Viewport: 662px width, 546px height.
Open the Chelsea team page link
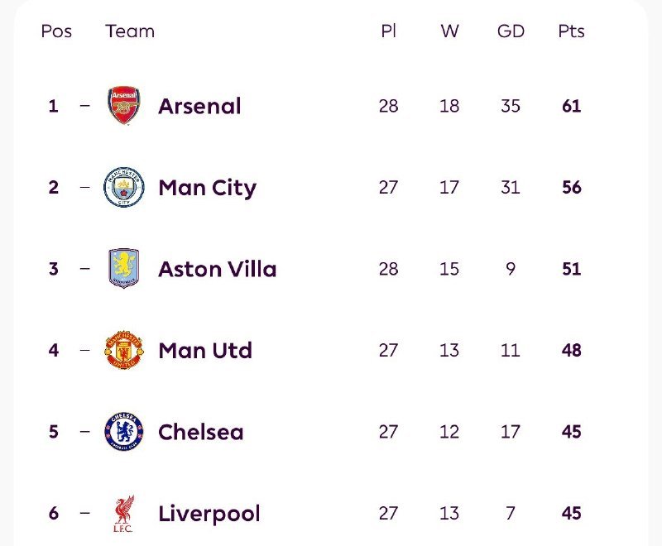200,432
